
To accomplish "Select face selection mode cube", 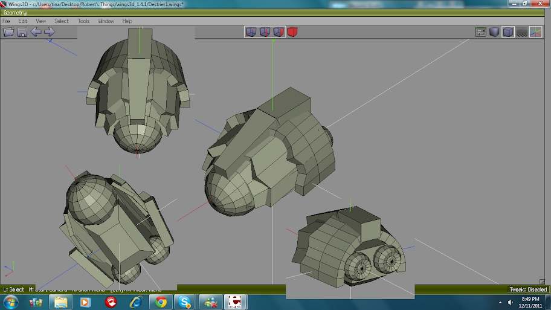I will tap(279, 32).
